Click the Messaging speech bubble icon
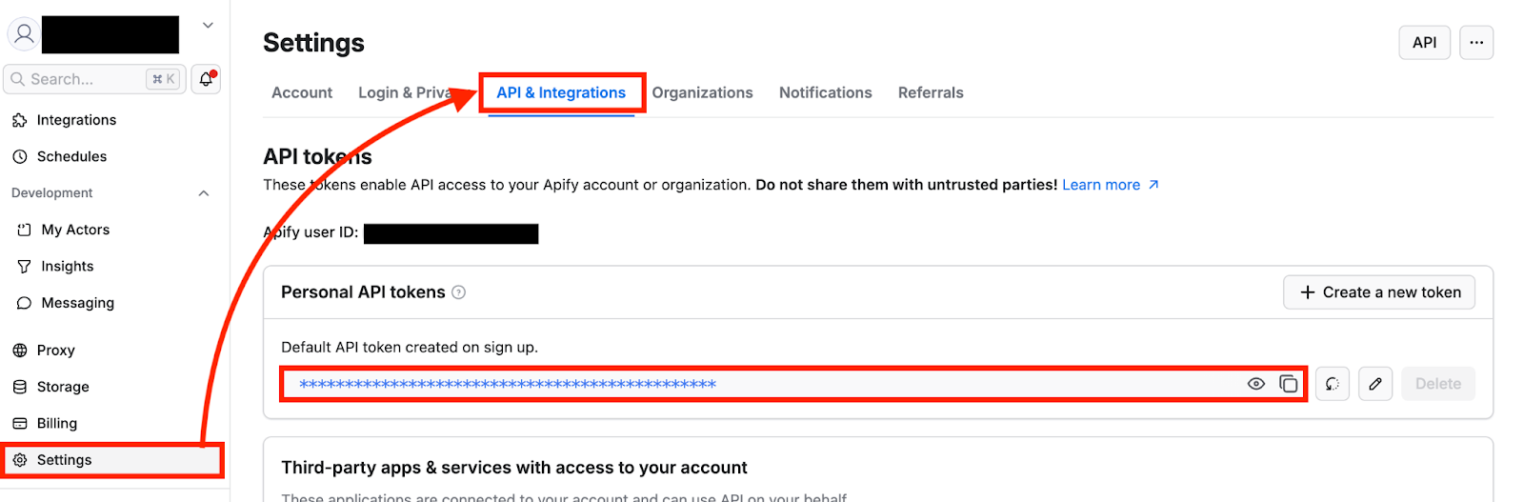Screen dimensions: 1524x502 (x=24, y=303)
